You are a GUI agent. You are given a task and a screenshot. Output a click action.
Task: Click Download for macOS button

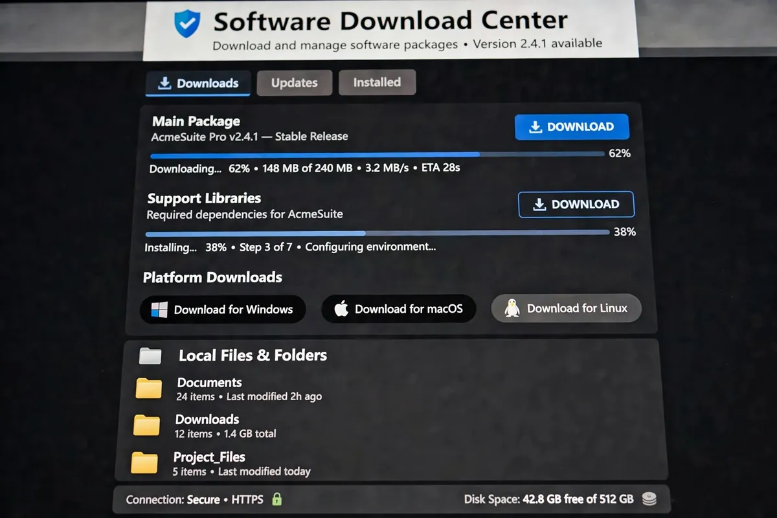[x=399, y=309]
